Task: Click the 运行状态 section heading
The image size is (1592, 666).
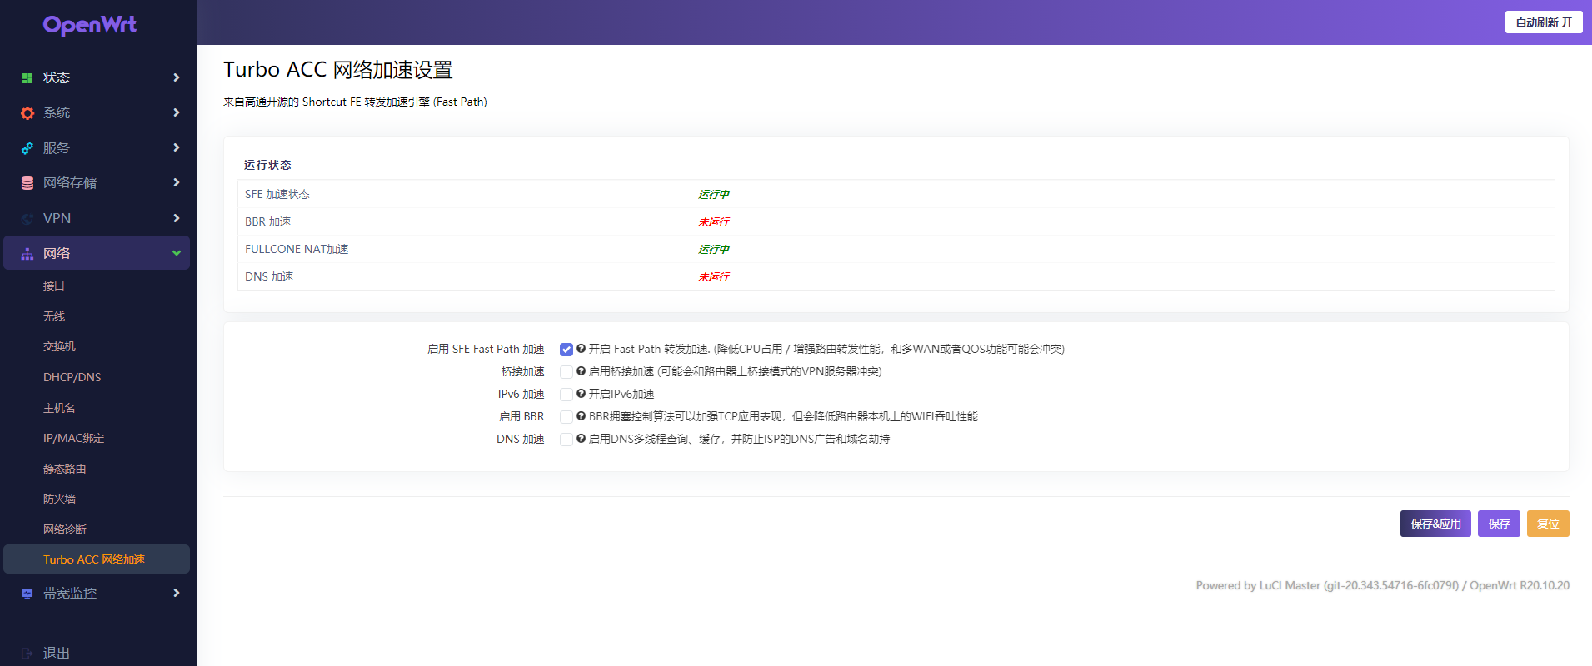Action: click(267, 165)
